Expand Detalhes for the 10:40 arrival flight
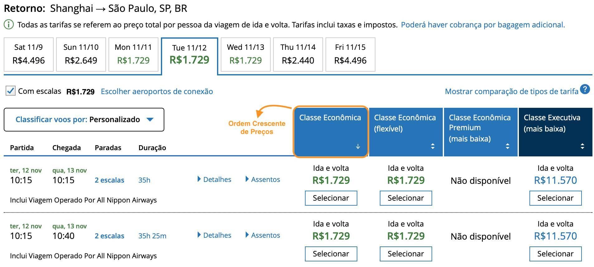The image size is (594, 267). (215, 235)
